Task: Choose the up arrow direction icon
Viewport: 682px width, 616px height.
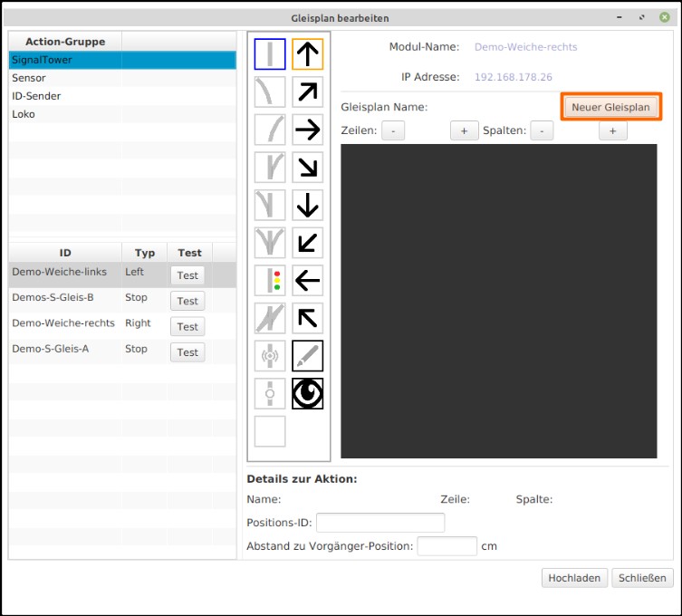Action: [308, 54]
